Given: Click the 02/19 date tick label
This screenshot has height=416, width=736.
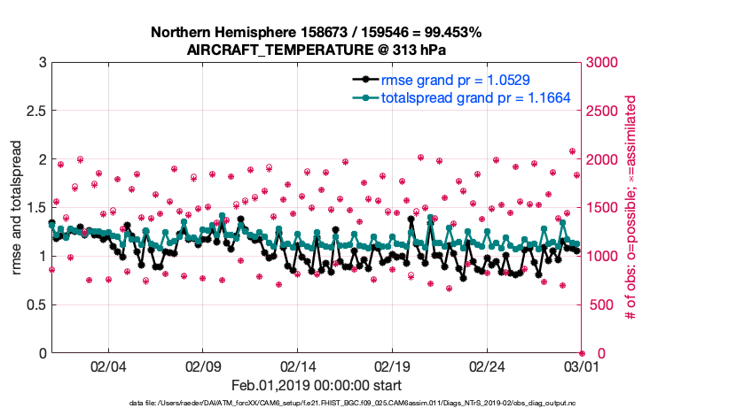Looking at the screenshot, I should (392, 367).
